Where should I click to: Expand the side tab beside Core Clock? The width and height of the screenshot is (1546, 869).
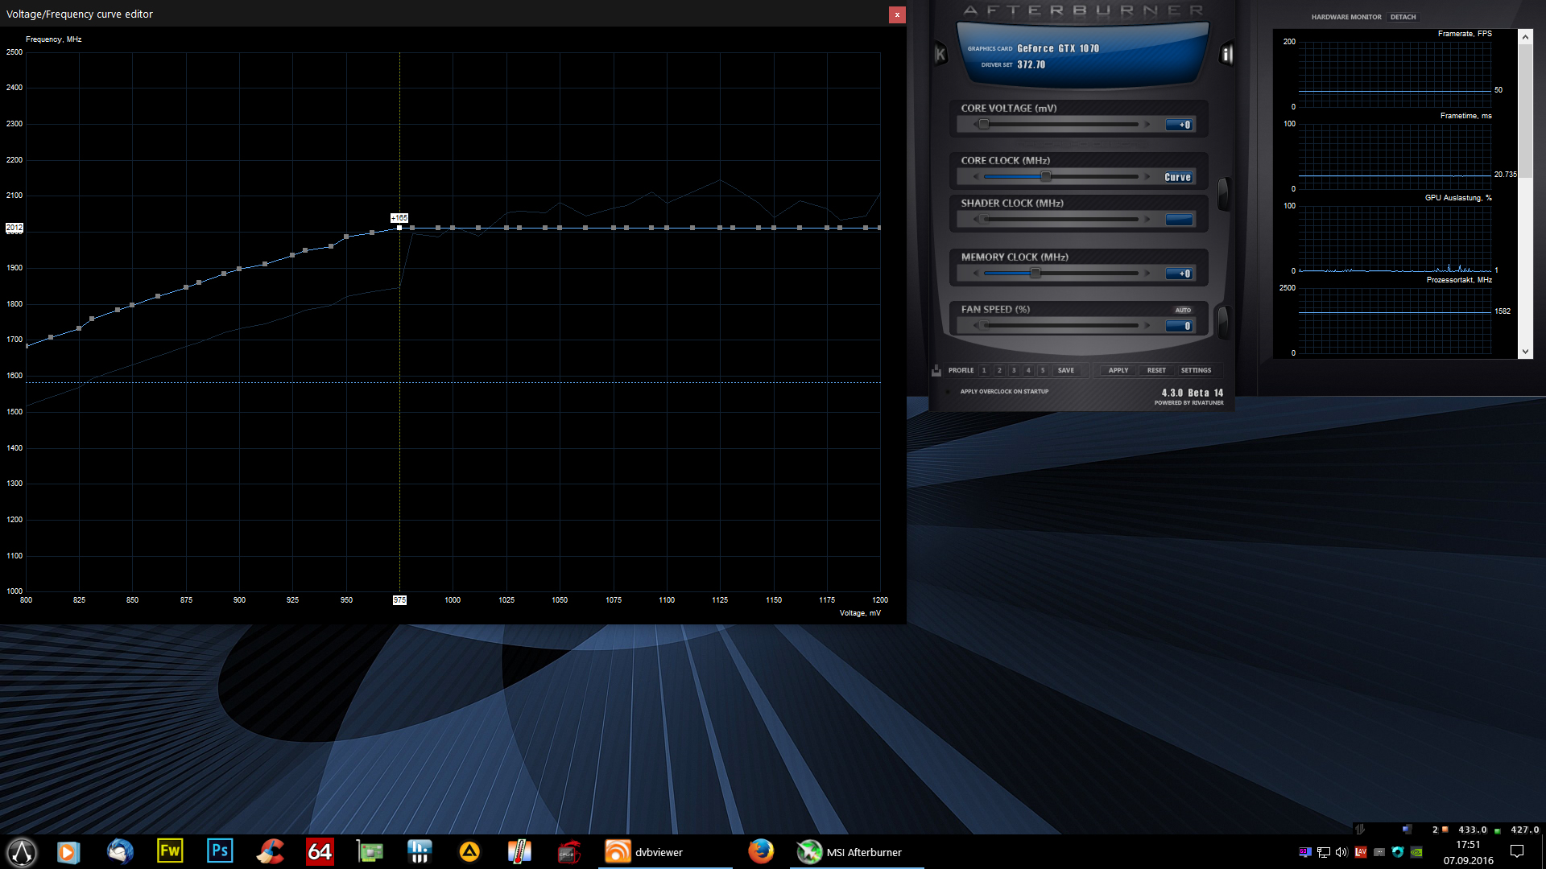pos(1223,193)
